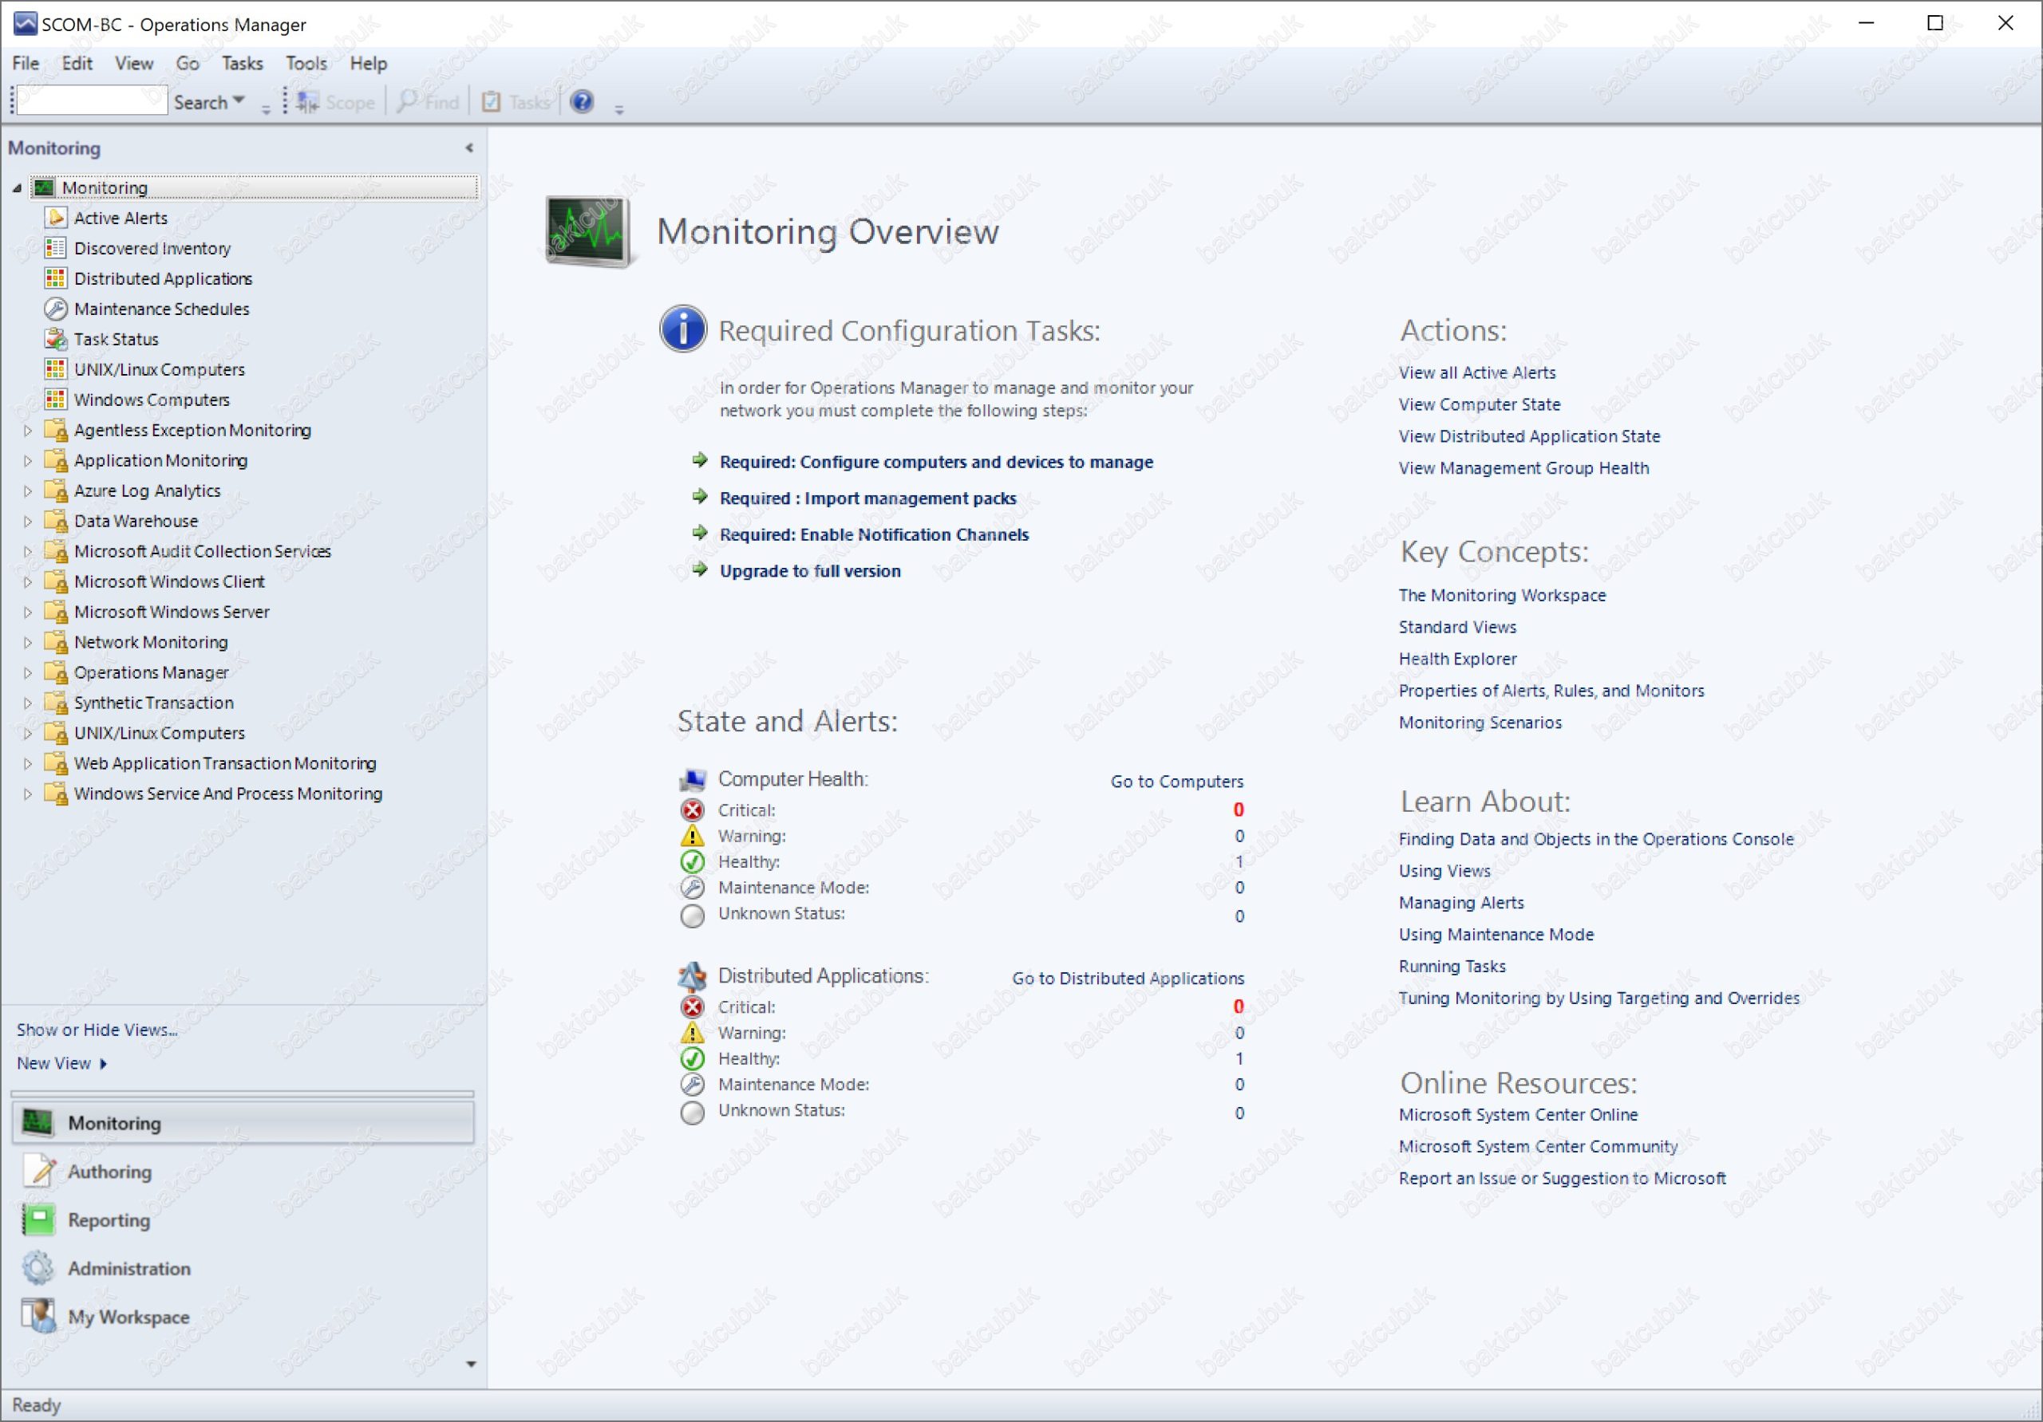2043x1422 pixels.
Task: Open the File menu
Action: pos(25,63)
